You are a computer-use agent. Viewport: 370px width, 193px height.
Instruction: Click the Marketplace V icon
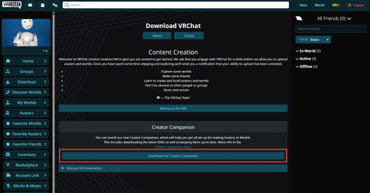(x=8, y=165)
